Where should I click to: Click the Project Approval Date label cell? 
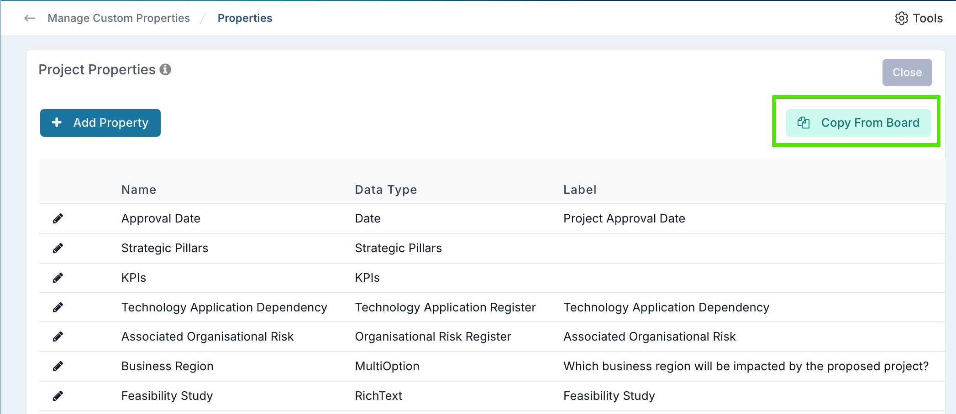[624, 219]
